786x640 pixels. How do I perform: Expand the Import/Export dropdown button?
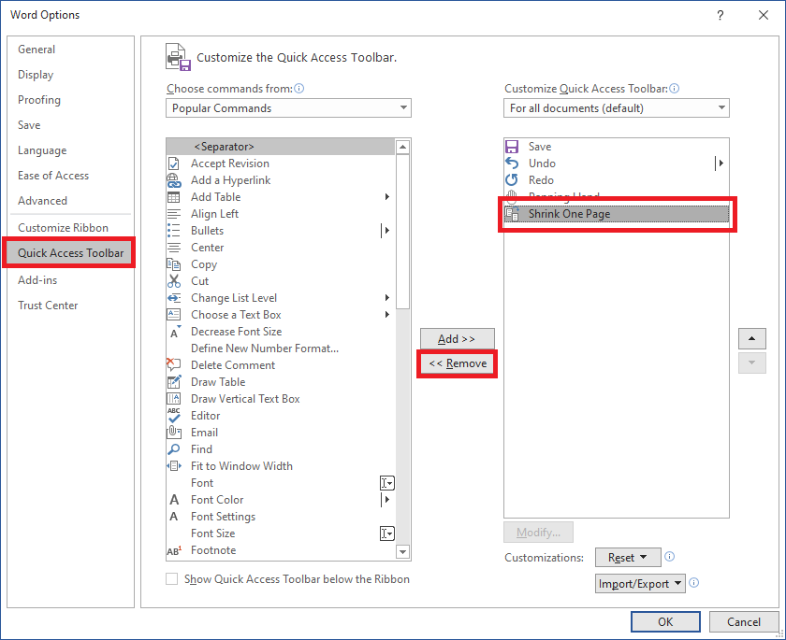[641, 584]
